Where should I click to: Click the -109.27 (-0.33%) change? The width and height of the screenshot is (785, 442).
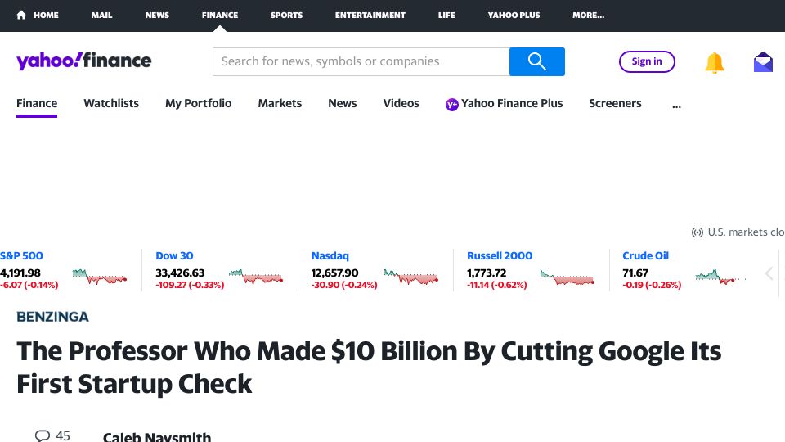click(190, 285)
